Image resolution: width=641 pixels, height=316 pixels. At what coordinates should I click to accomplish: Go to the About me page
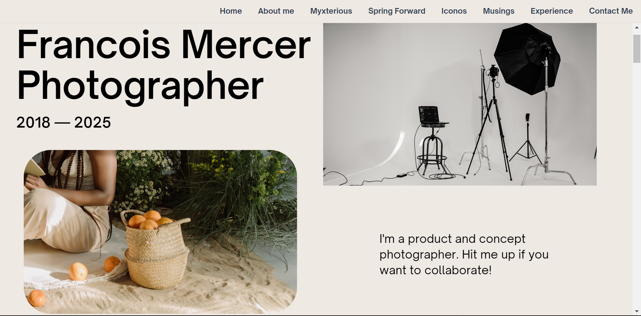click(276, 11)
